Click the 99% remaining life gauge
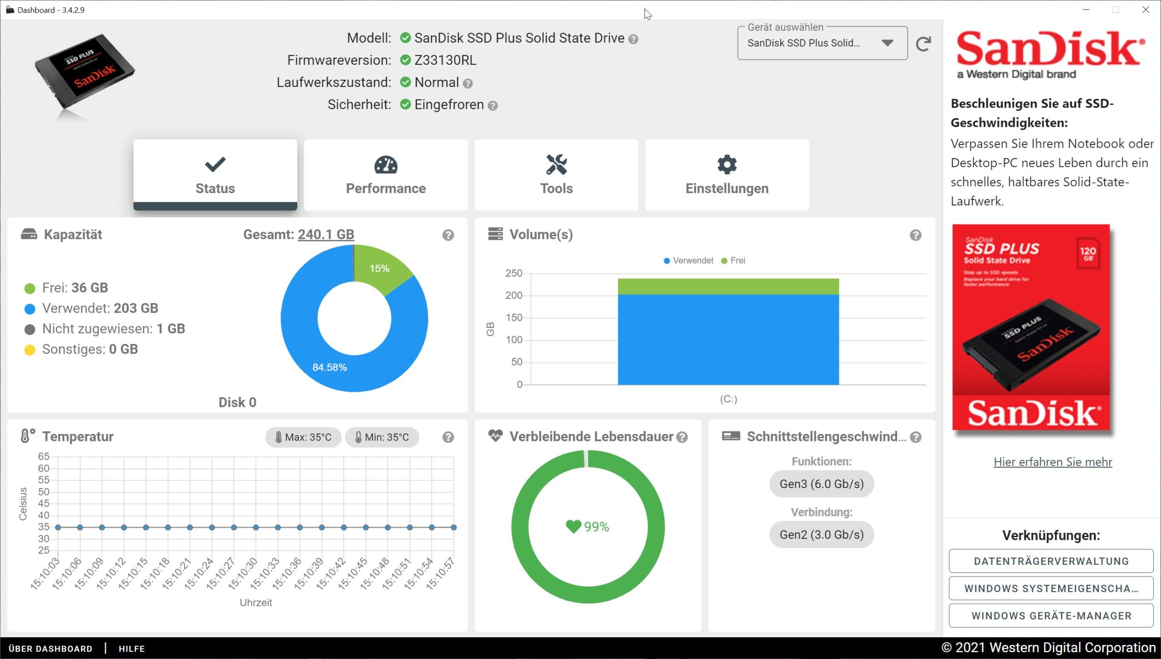 (588, 527)
